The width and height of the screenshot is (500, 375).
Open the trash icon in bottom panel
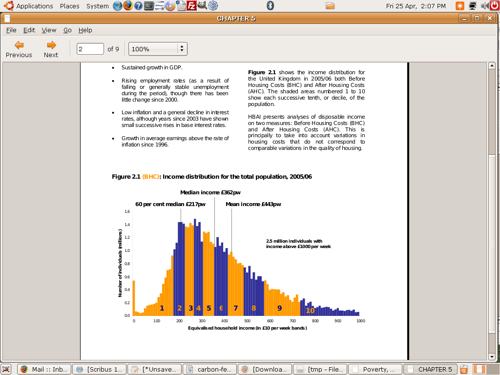point(464,369)
